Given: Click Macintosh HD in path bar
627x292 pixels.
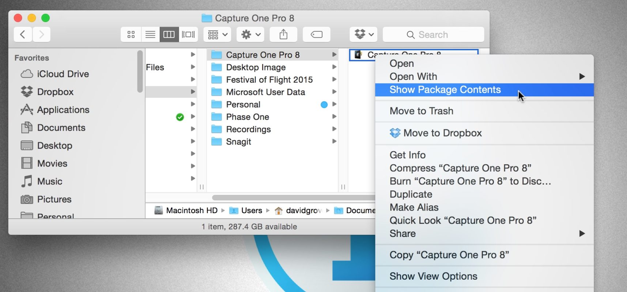Looking at the screenshot, I should tap(191, 211).
